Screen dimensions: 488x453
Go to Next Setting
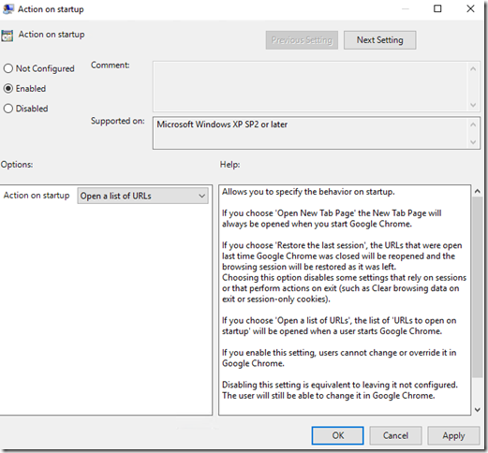click(x=380, y=40)
